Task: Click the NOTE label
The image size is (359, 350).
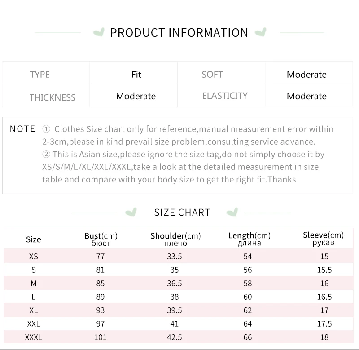Action: [22, 129]
